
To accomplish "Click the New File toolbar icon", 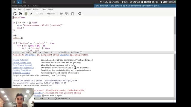I will click(15, 14).
